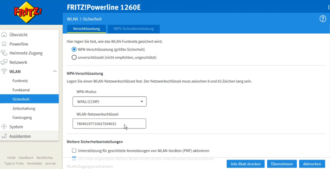The image size is (330, 169).
Task: Click the FRITZ!Powerline 1260E title
Action: click(104, 7)
